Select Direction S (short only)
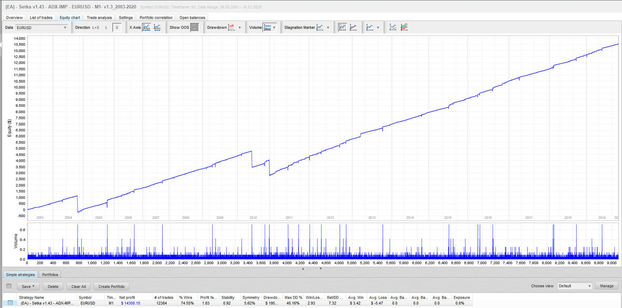This screenshot has width=622, height=308. (117, 27)
